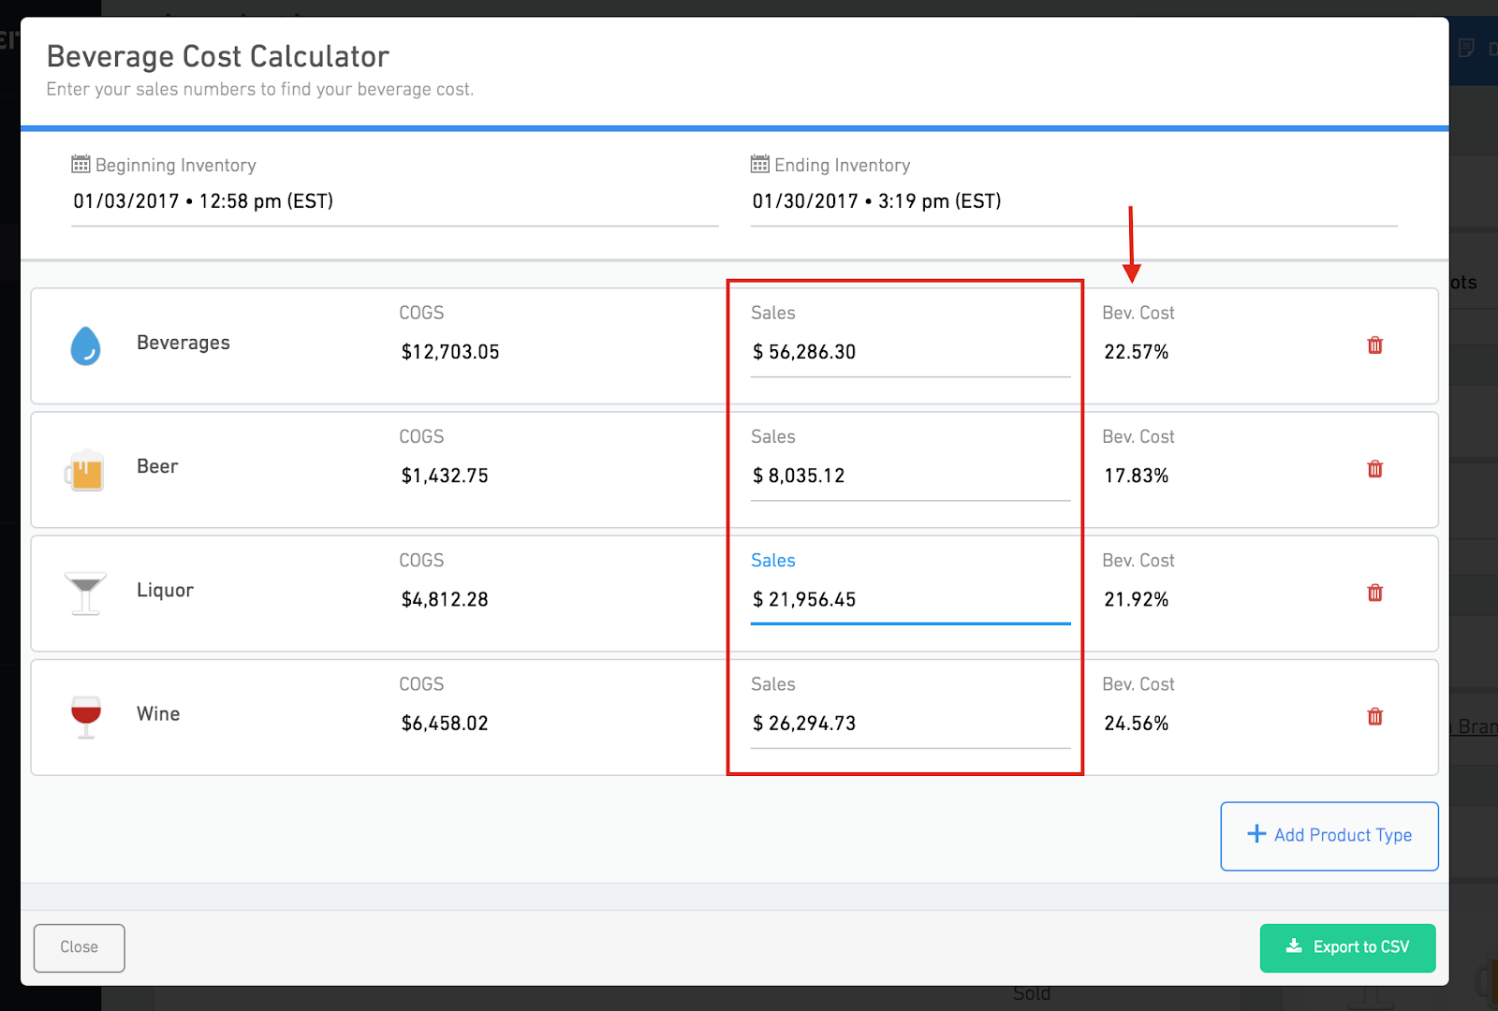Click the martini glass Liquor icon
Viewport: 1498px width, 1011px height.
click(85, 593)
